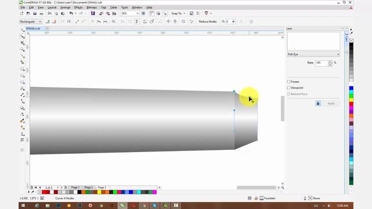Screen dimensions: 372x209
Task: Toggle the Lens lock button
Action: pos(318,103)
